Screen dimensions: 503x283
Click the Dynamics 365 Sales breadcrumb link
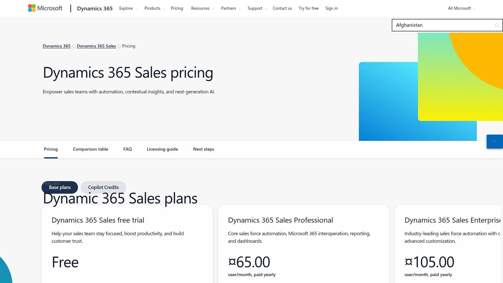pyautogui.click(x=96, y=46)
